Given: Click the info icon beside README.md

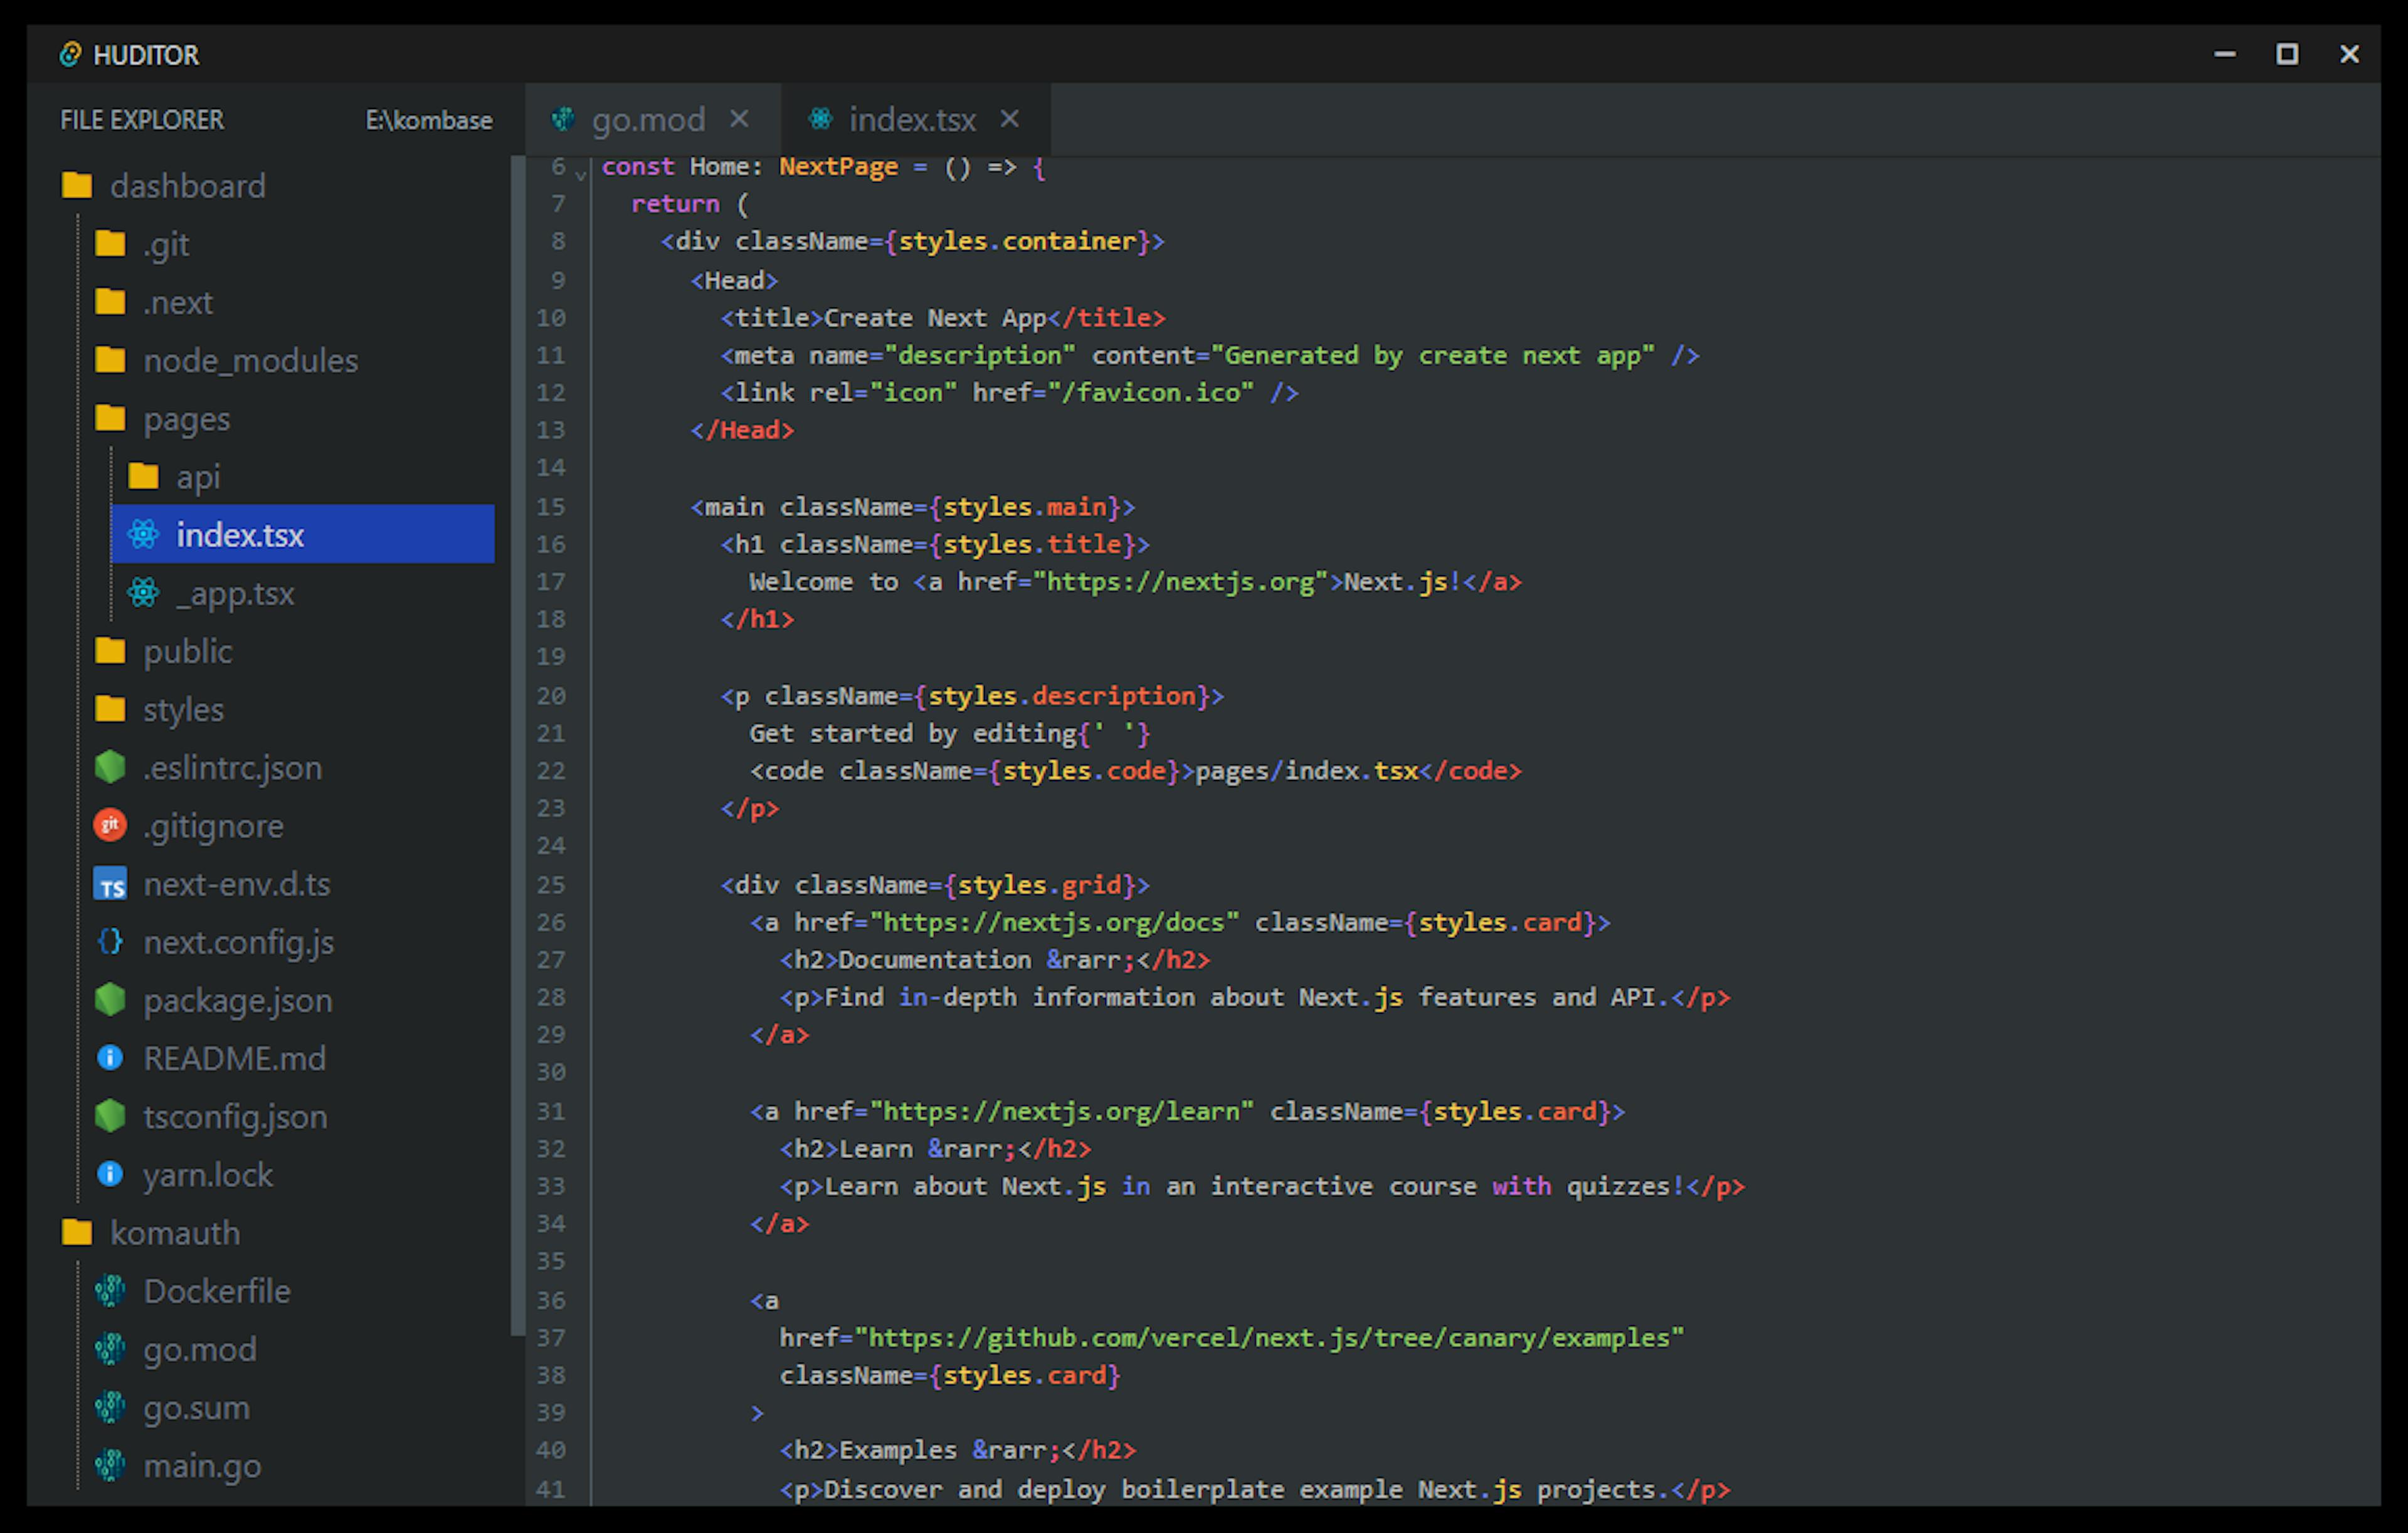Looking at the screenshot, I should coord(110,1058).
